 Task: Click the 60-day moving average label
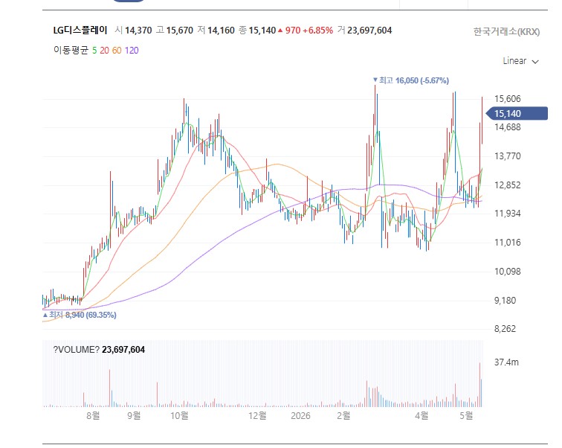[x=117, y=51]
